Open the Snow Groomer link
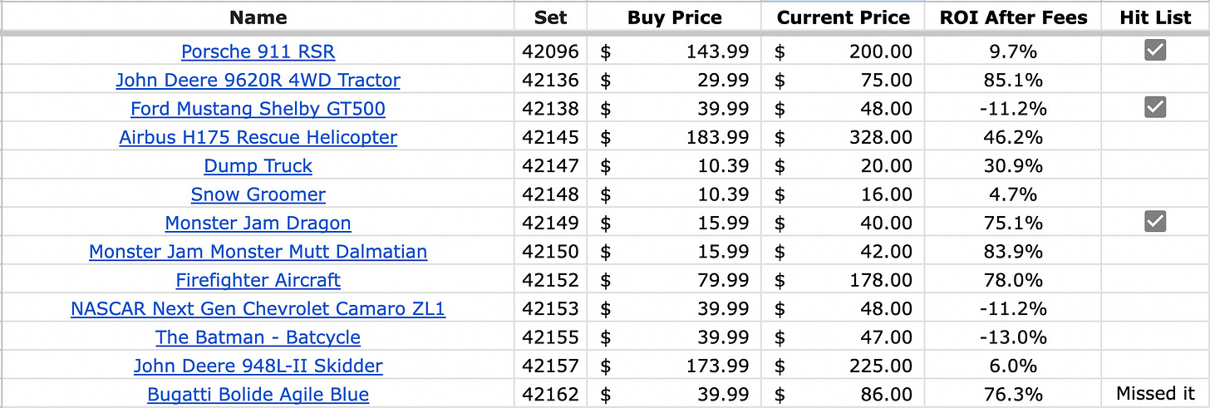The height and width of the screenshot is (408, 1210). tap(258, 194)
